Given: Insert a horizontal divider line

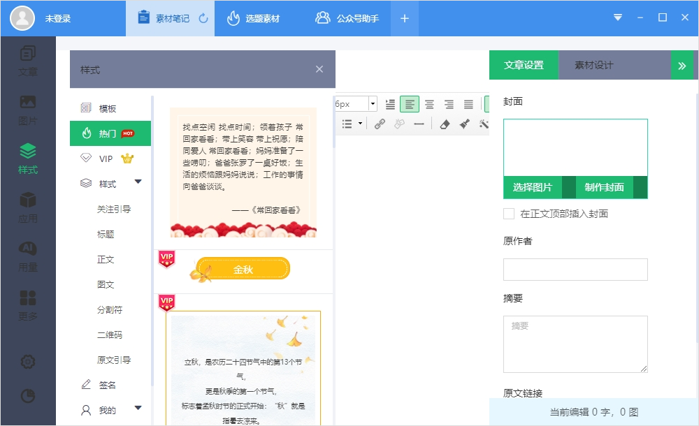Looking at the screenshot, I should 419,124.
